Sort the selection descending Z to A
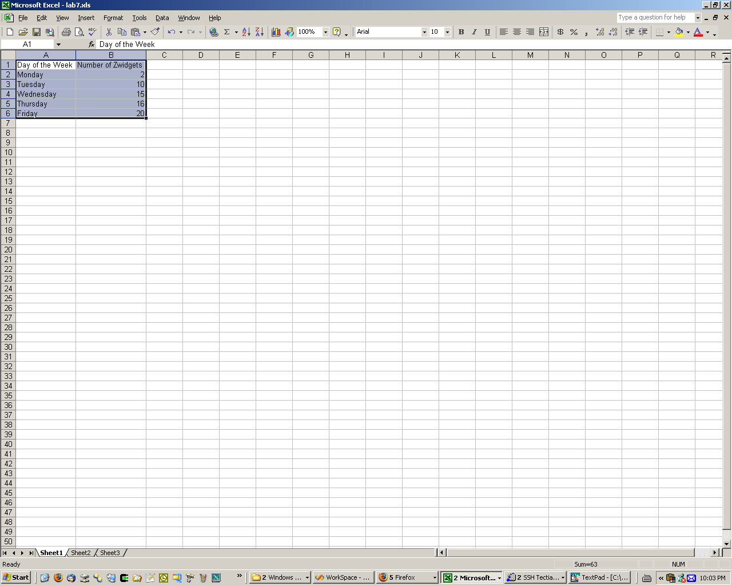 click(259, 32)
